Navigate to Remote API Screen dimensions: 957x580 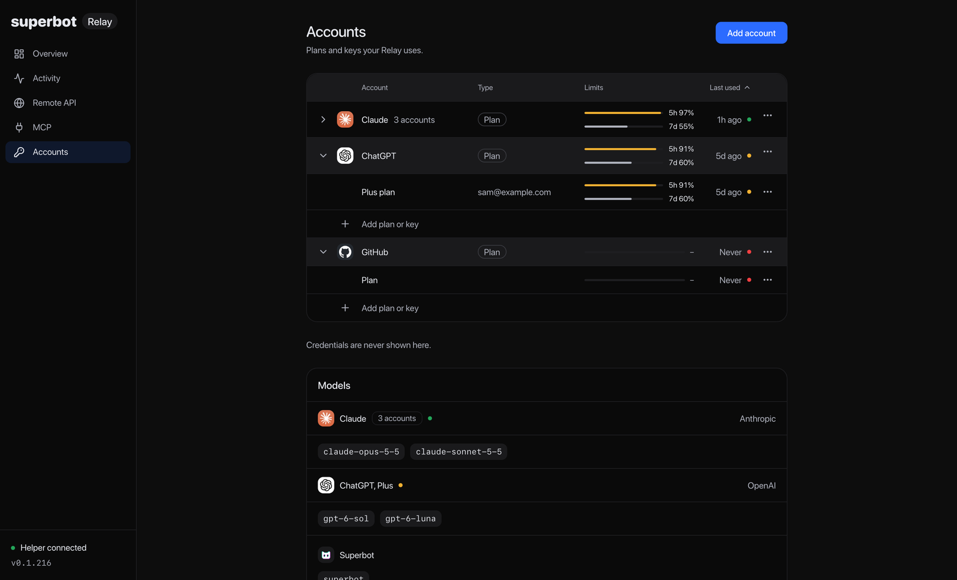coord(68,103)
